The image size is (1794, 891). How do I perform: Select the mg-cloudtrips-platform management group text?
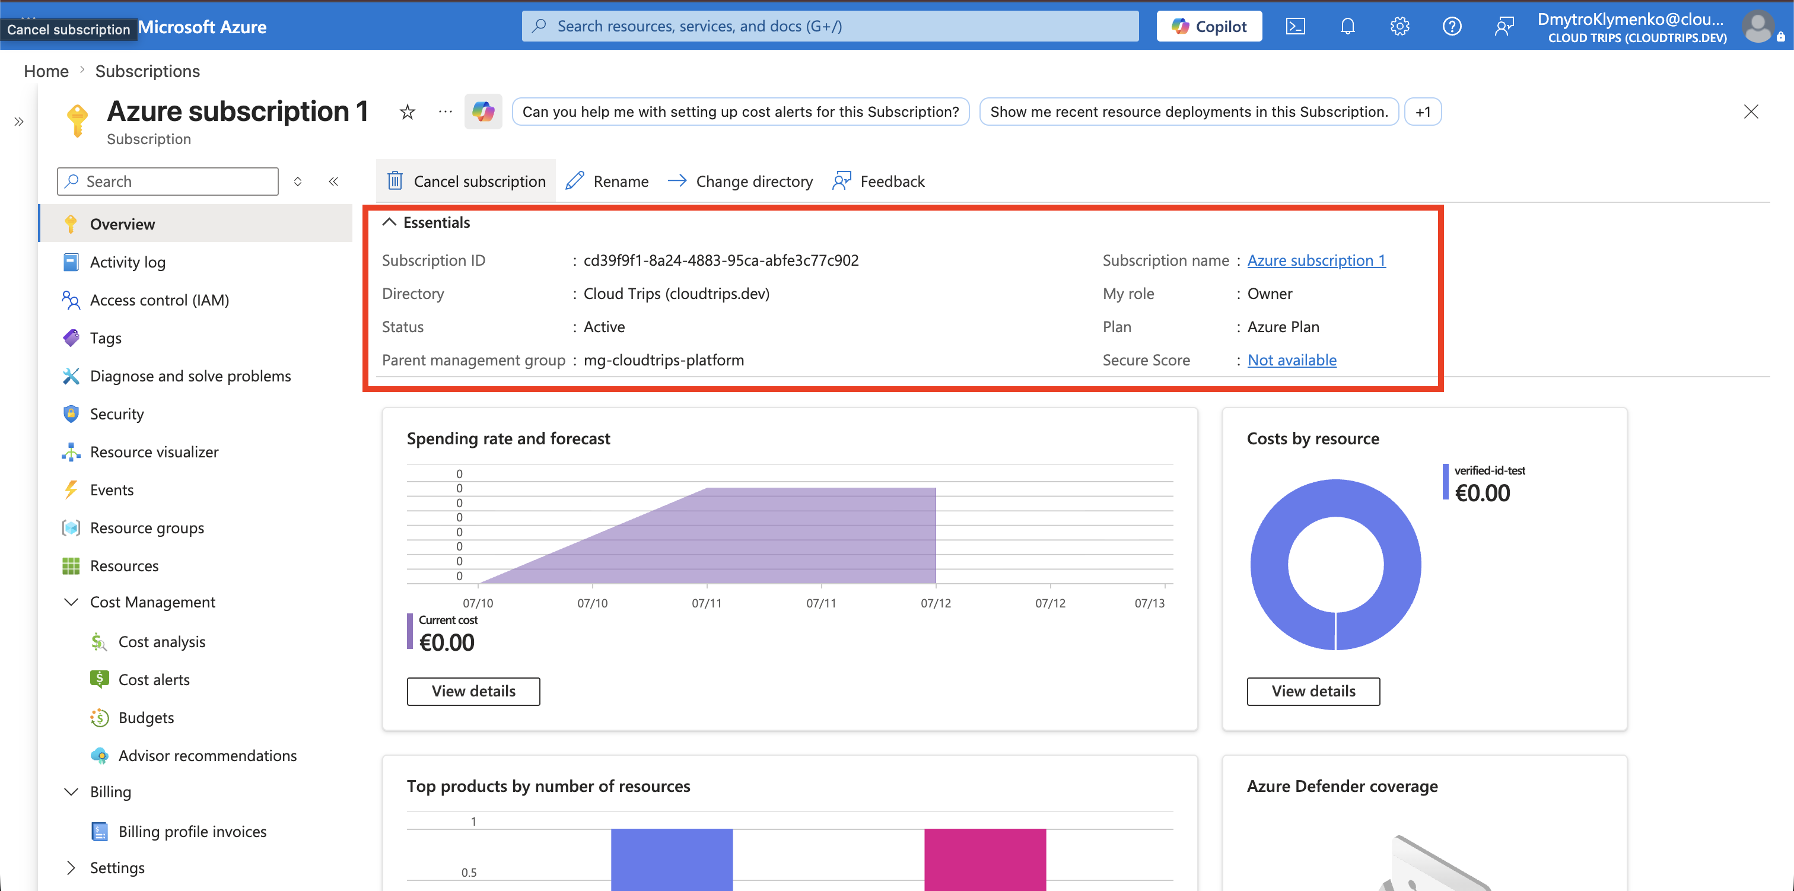(x=664, y=360)
